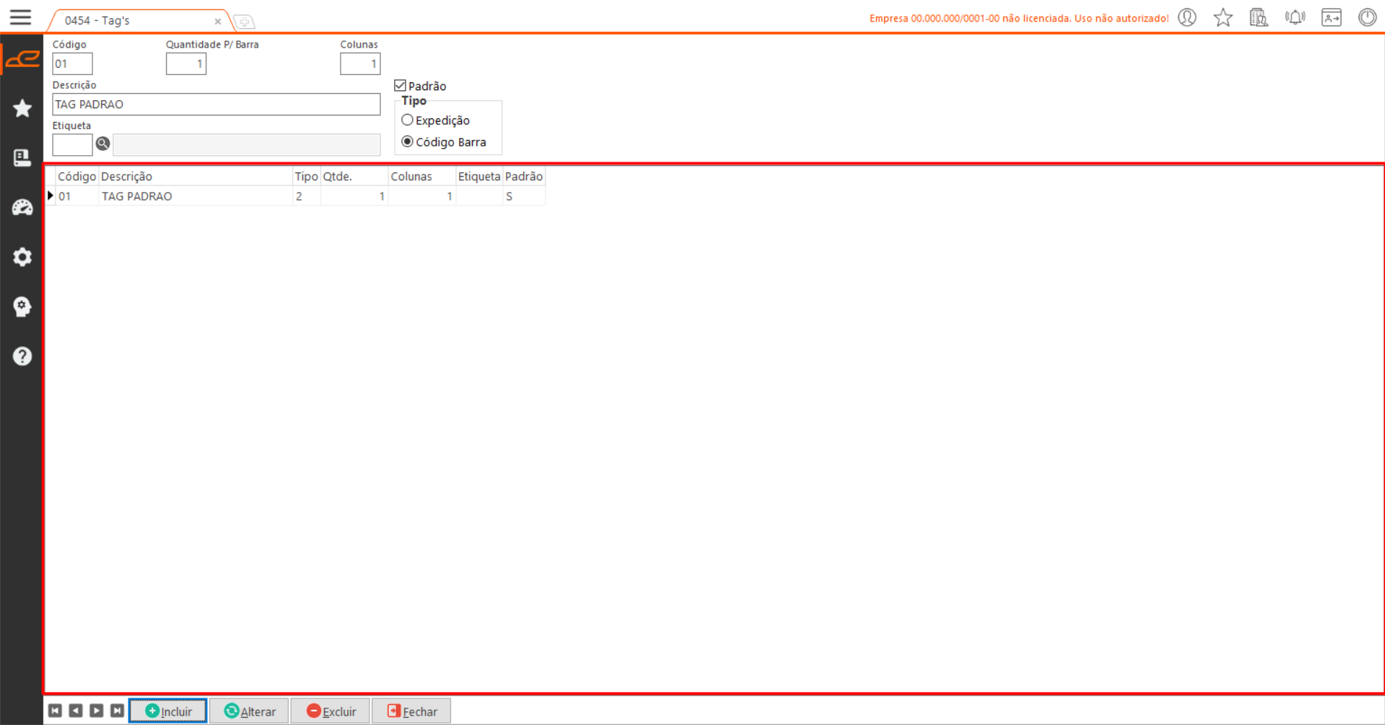Switch to the 0454 - Tag's tab
The height and width of the screenshot is (725, 1385).
click(x=130, y=21)
